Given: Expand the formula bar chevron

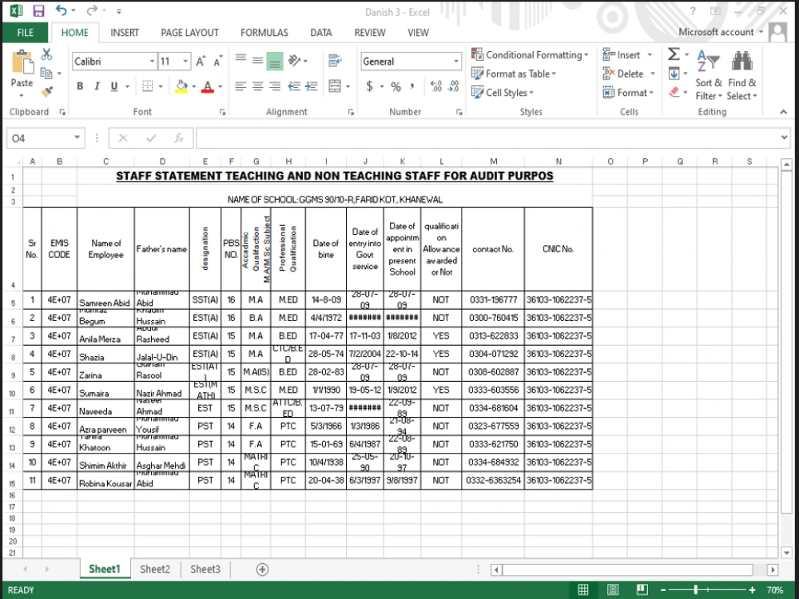Looking at the screenshot, I should (x=784, y=137).
